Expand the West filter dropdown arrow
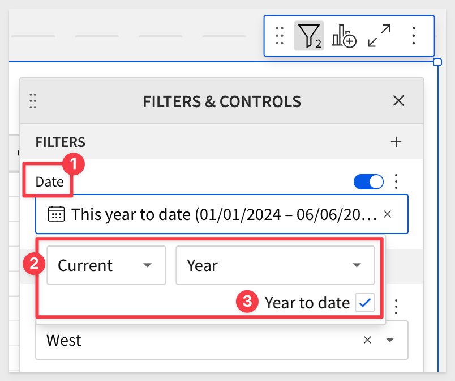This screenshot has width=455, height=381. point(390,340)
